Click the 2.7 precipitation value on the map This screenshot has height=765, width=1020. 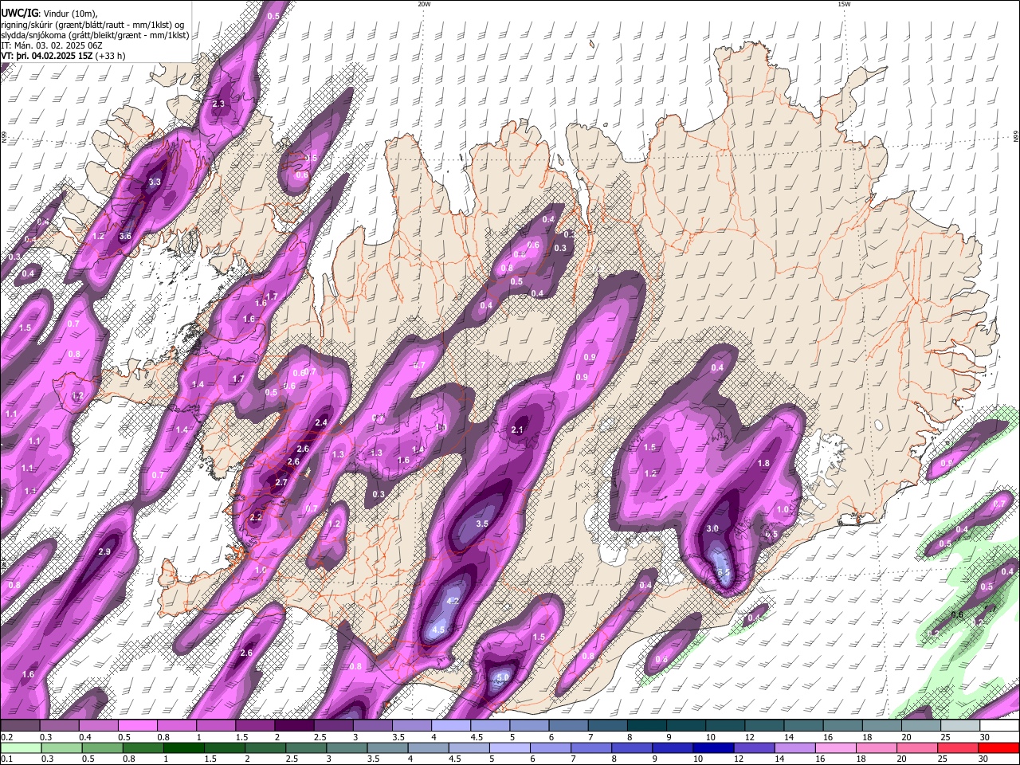280,482
